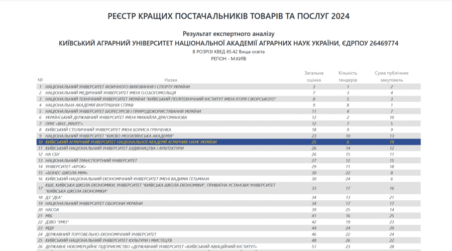Click the Кількість тендерів column header

pyautogui.click(x=348, y=77)
